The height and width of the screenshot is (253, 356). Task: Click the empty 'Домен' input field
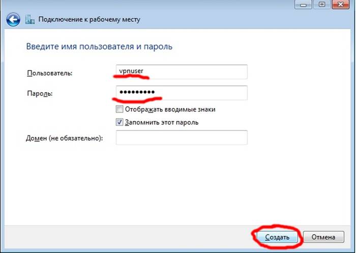tap(181, 138)
